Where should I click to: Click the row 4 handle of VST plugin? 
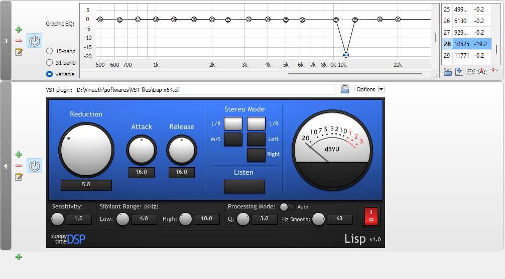6,166
